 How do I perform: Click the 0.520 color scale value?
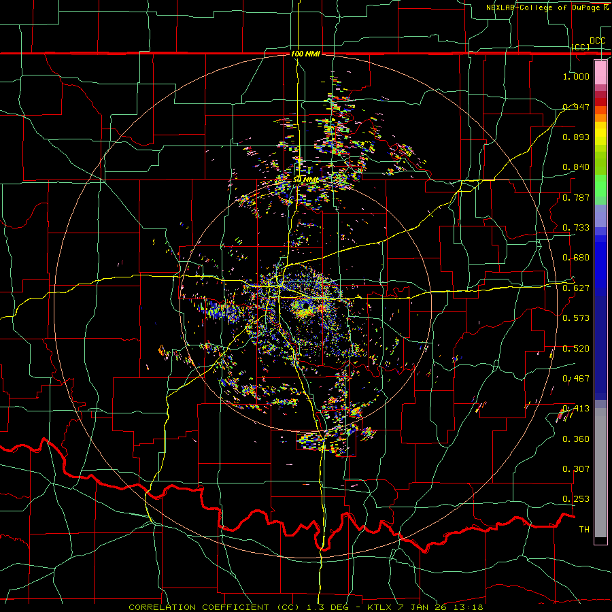[576, 349]
